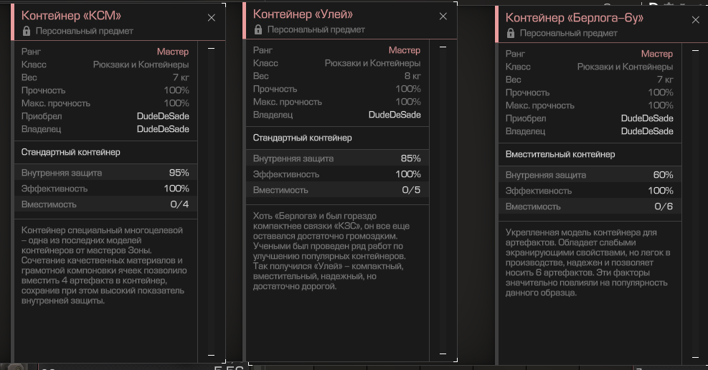
Task: Click the top scrollbar marker in Берлога-6у panel
Action: coord(695,50)
